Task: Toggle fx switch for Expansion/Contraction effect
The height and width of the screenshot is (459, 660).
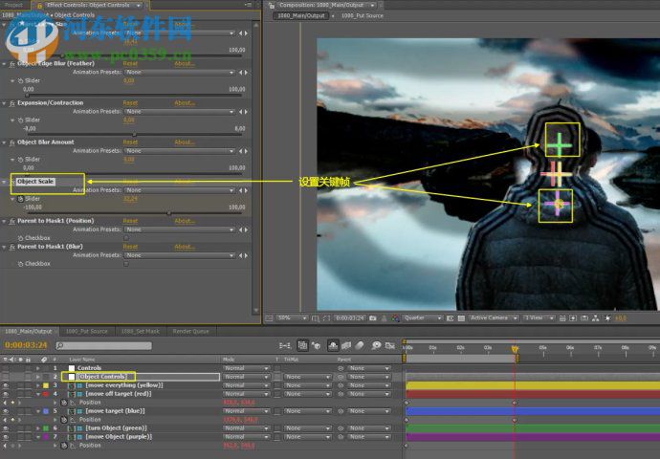Action: (x=12, y=103)
